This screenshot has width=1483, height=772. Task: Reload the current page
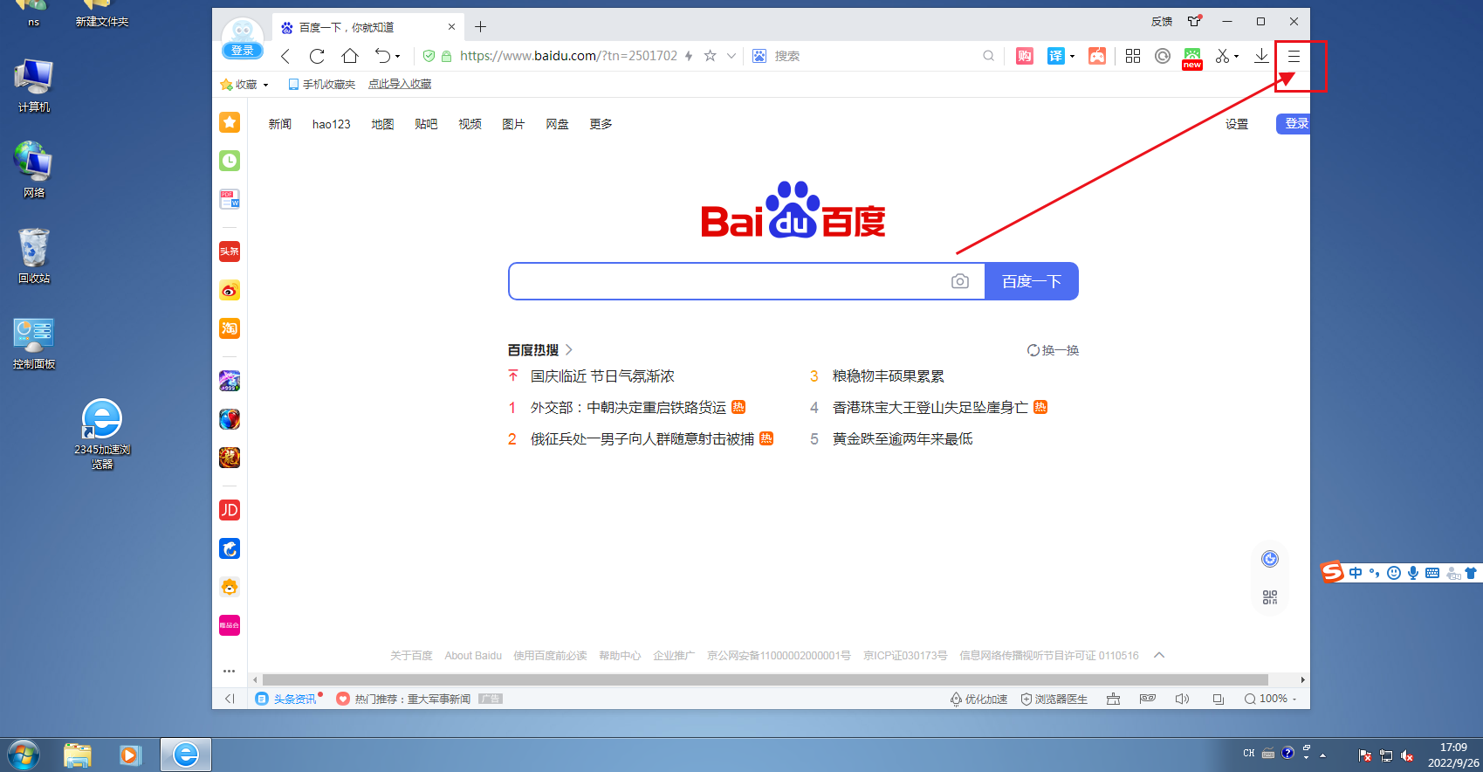click(x=317, y=56)
